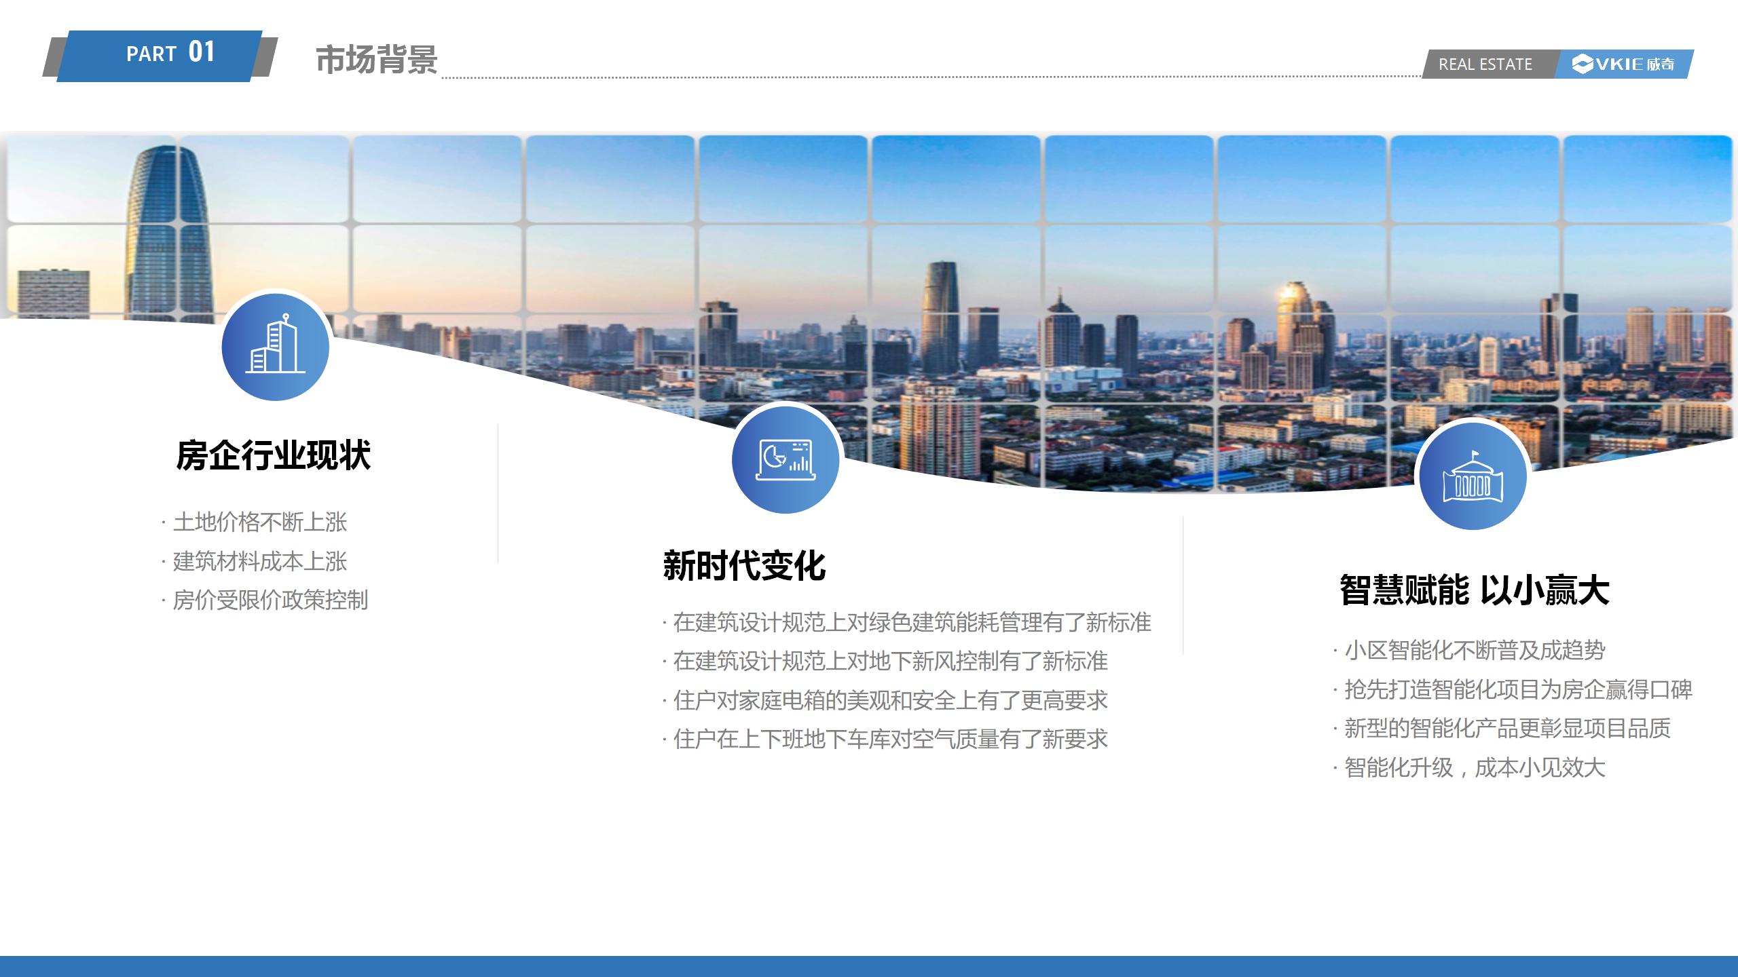1738x977 pixels.
Task: Click the bullet 房价受限价政策控制
Action: coord(270,600)
